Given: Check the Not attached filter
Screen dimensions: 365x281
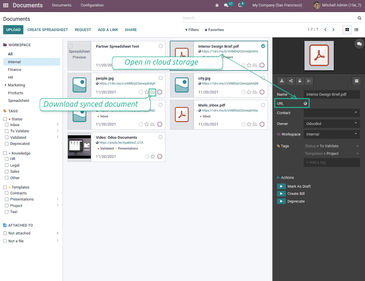Looking at the screenshot, I should pos(5,233).
